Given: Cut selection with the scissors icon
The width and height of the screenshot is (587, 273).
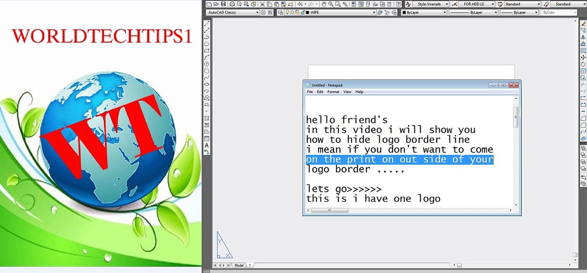Looking at the screenshot, I should pos(262,4).
